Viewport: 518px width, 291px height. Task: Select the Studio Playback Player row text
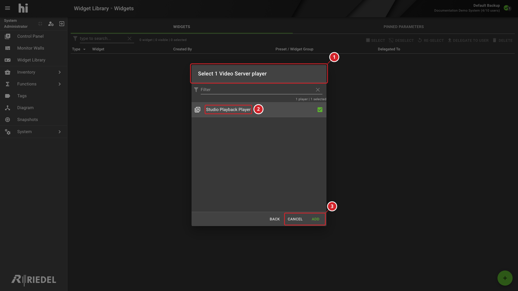click(x=228, y=110)
